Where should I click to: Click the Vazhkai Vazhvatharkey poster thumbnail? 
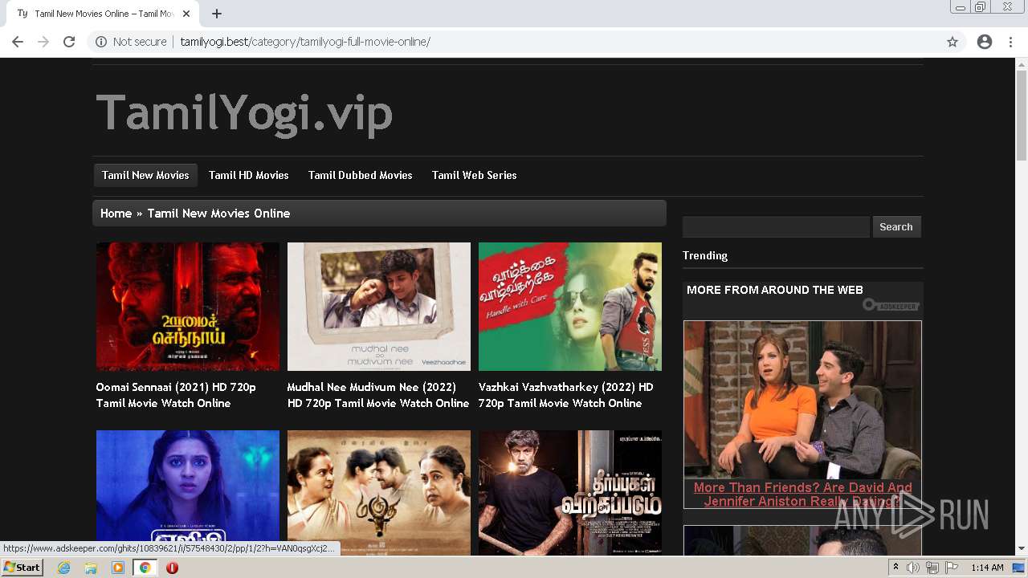(570, 307)
